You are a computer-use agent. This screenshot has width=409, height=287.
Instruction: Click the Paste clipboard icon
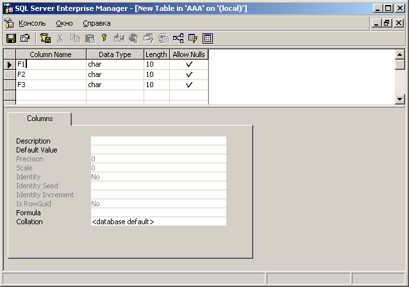[x=90, y=38]
